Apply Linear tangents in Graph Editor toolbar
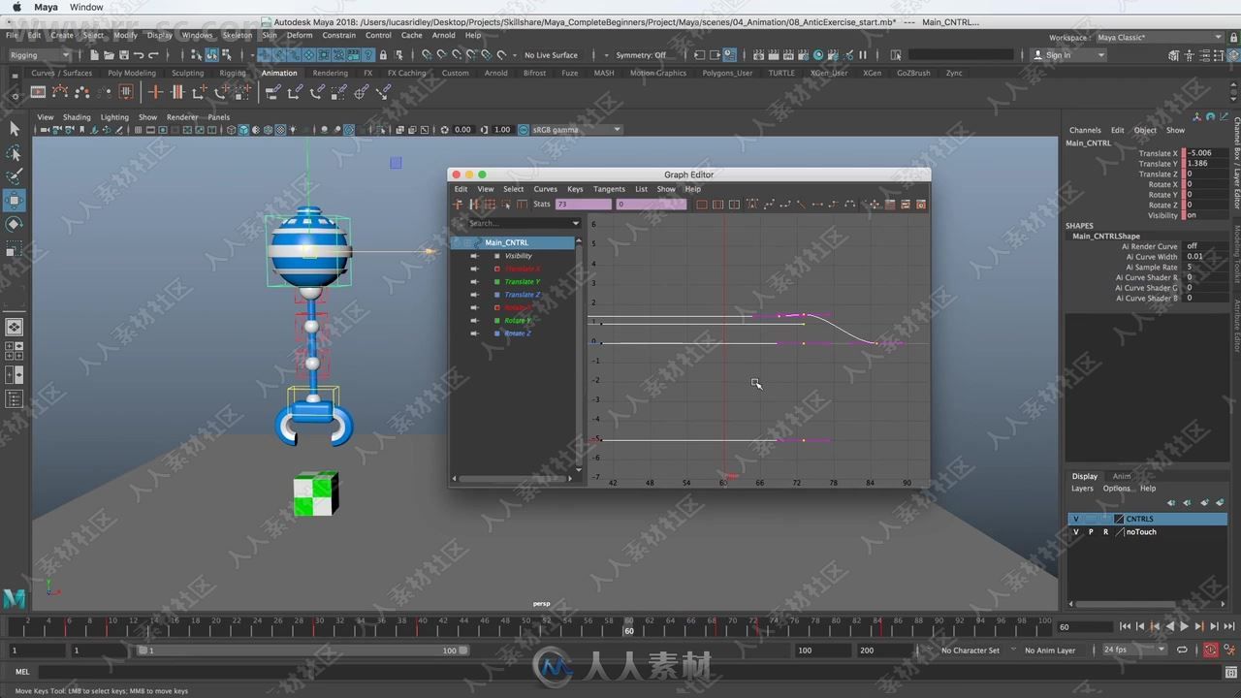 point(800,205)
